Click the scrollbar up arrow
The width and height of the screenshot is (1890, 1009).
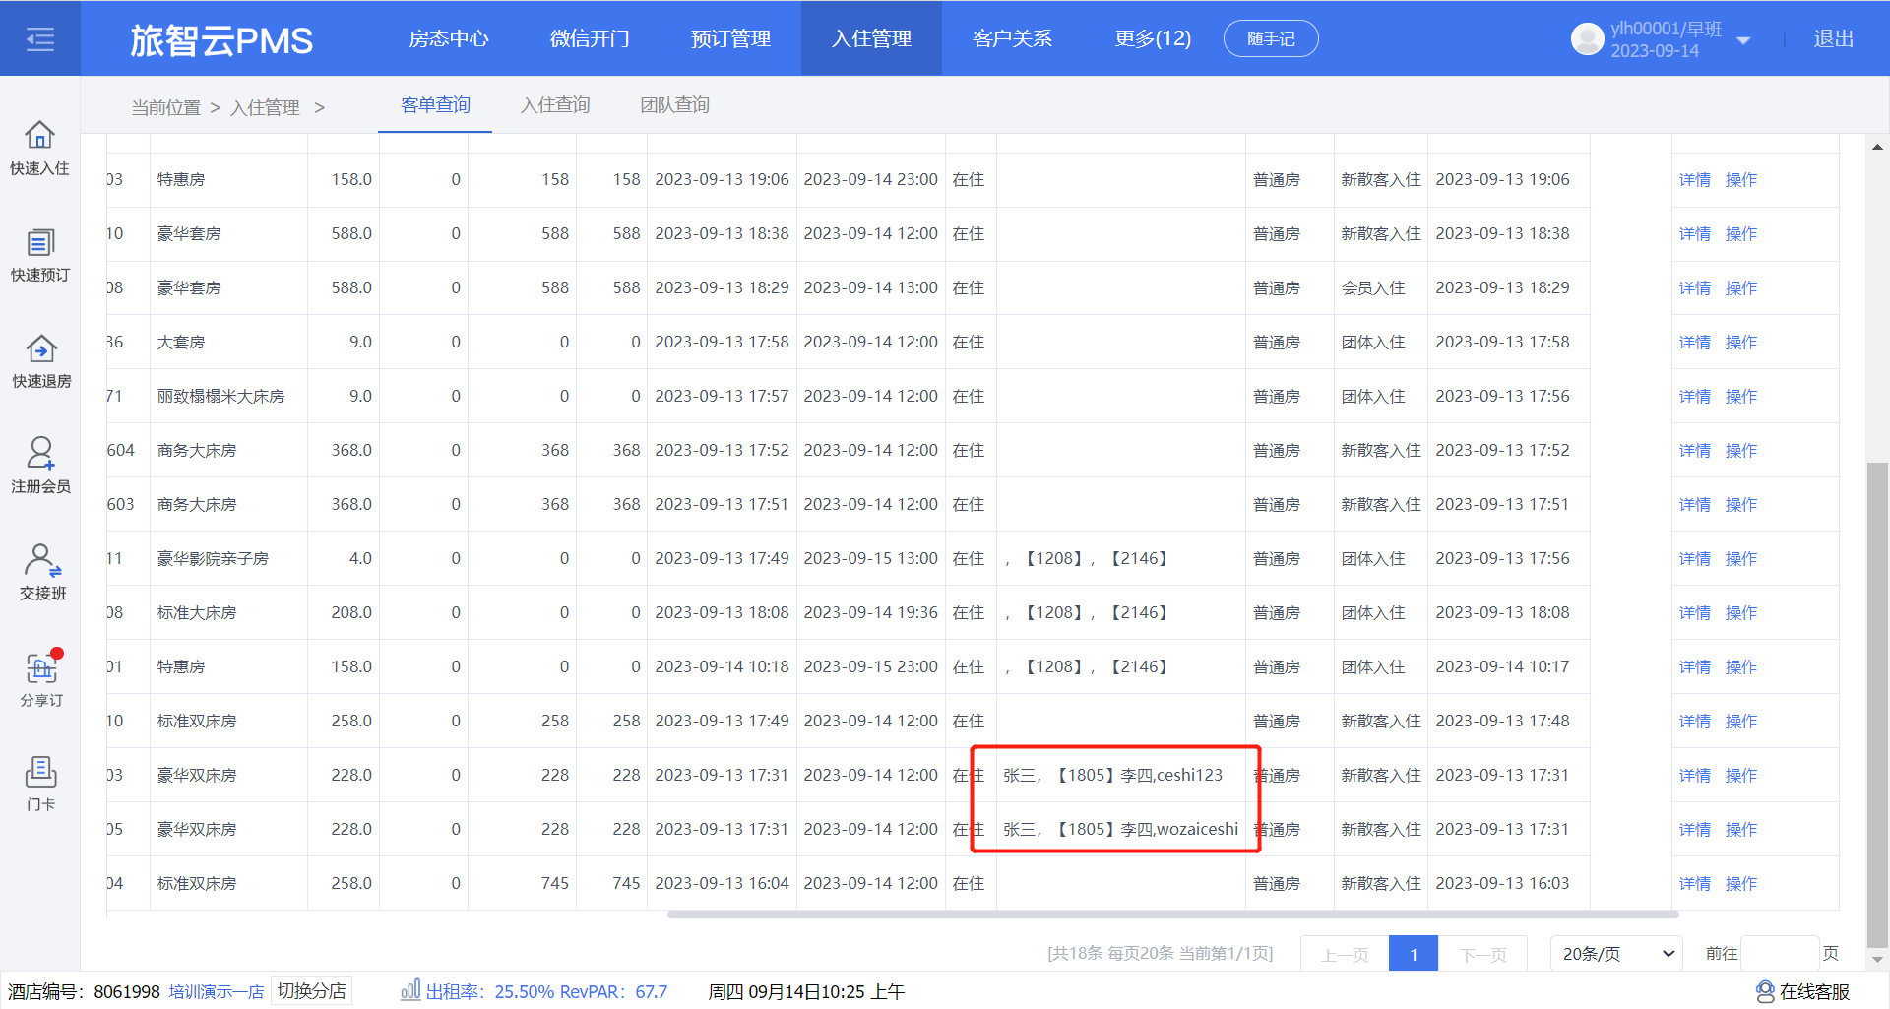pos(1877,147)
